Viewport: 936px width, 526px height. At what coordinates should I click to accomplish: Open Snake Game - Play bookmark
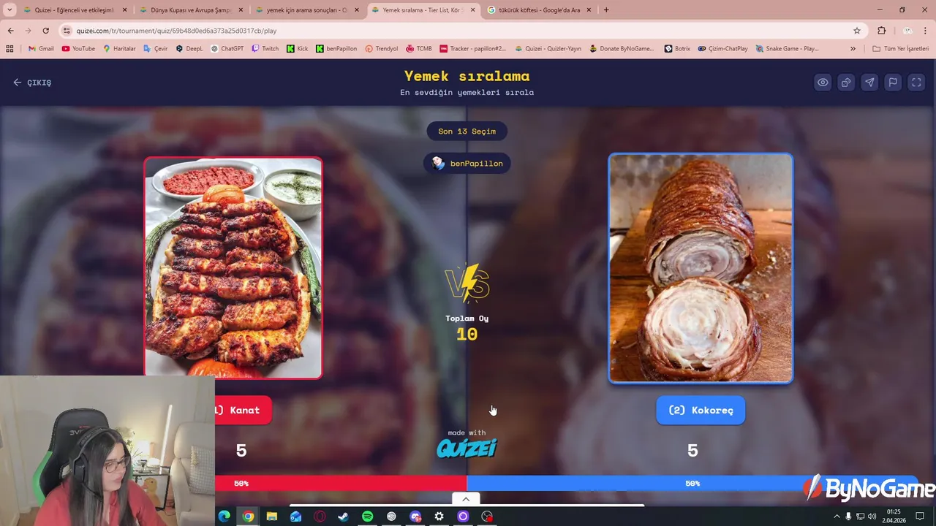pyautogui.click(x=787, y=49)
